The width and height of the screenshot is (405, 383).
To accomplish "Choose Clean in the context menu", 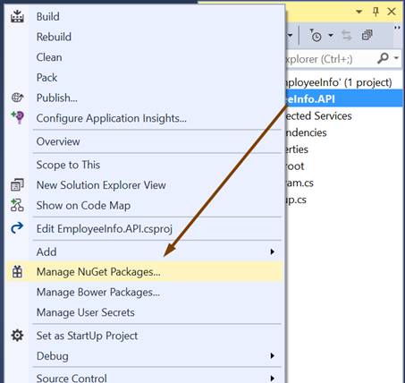I will coord(144,57).
